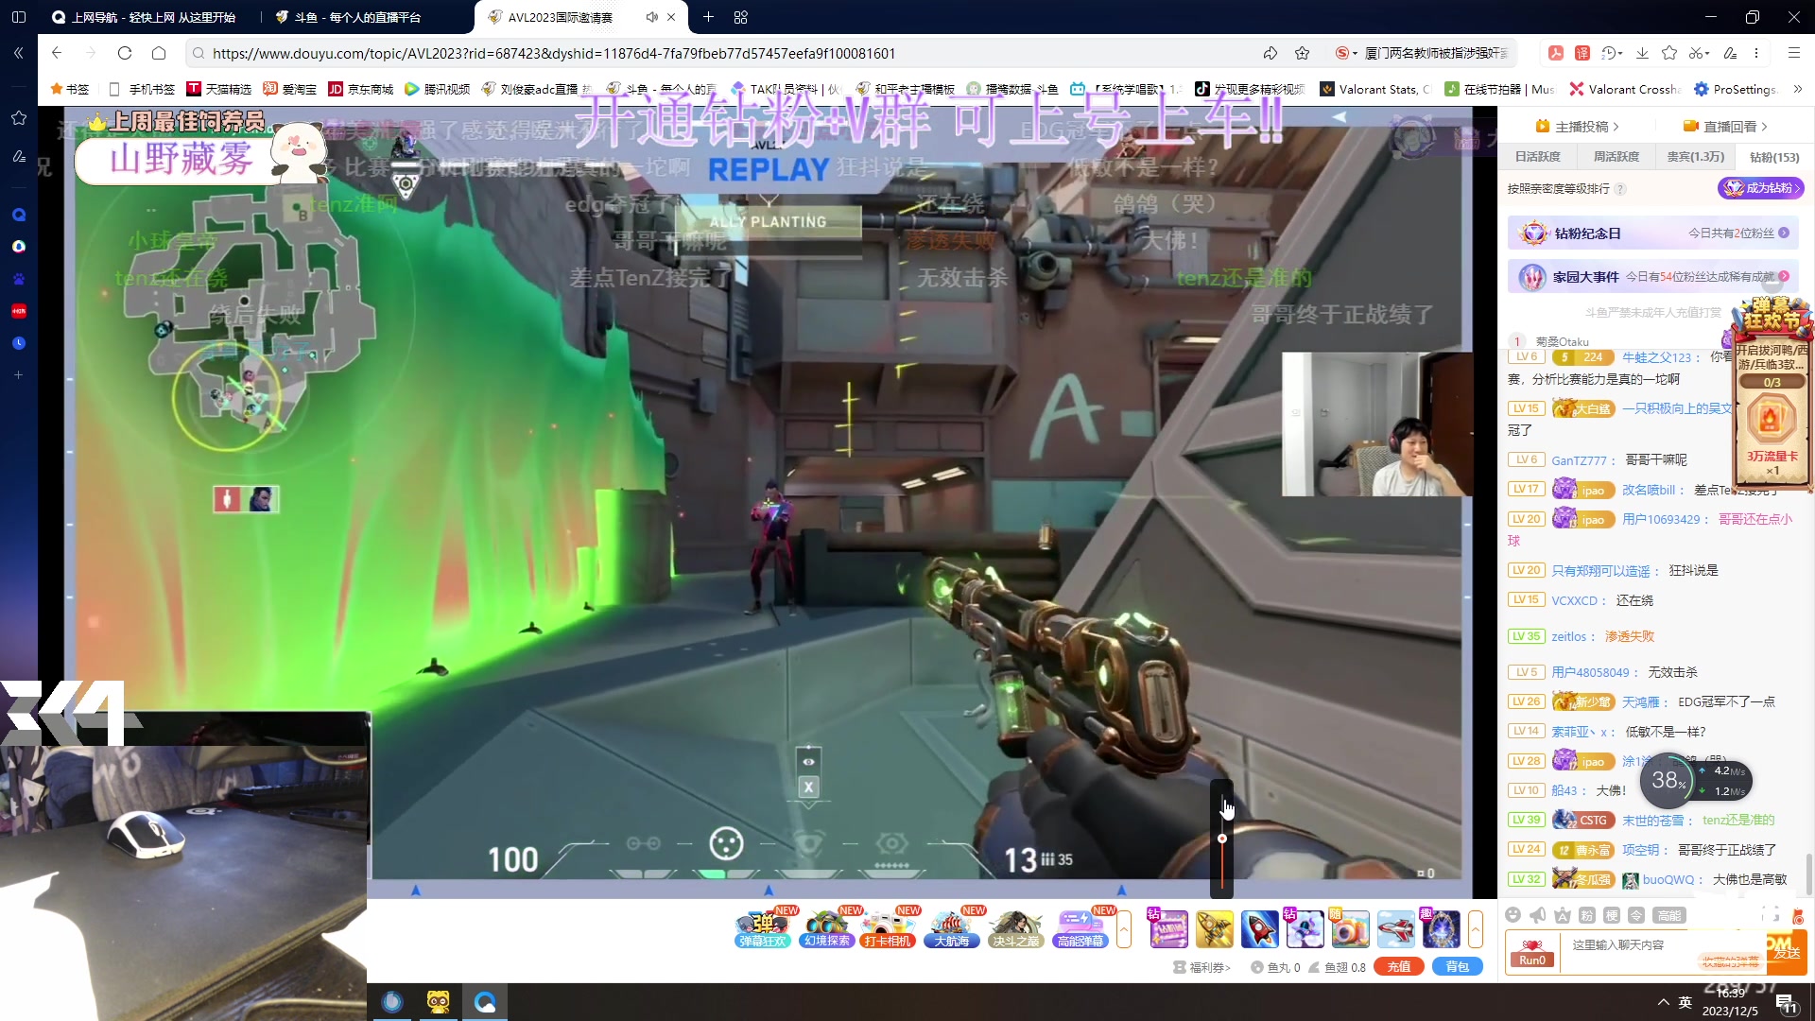Switch to the 贵宾(1.3万) tab
1815x1021 pixels.
click(1695, 157)
